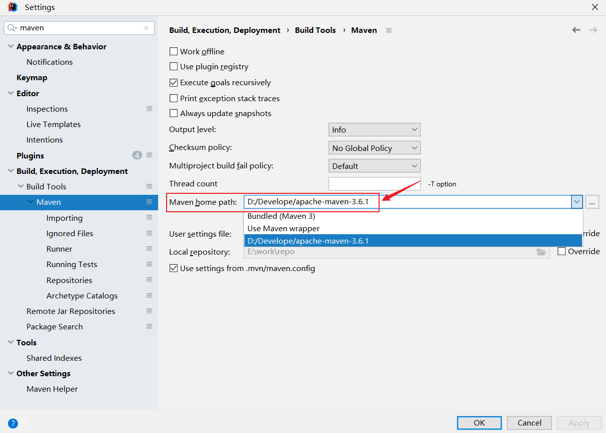Clear the maven search field
606x433 pixels.
click(146, 28)
